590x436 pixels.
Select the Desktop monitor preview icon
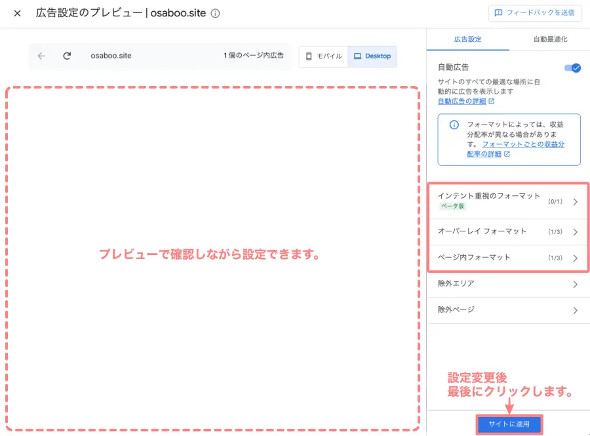357,56
